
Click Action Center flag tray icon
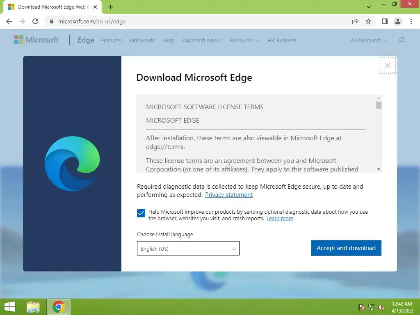pos(361,307)
